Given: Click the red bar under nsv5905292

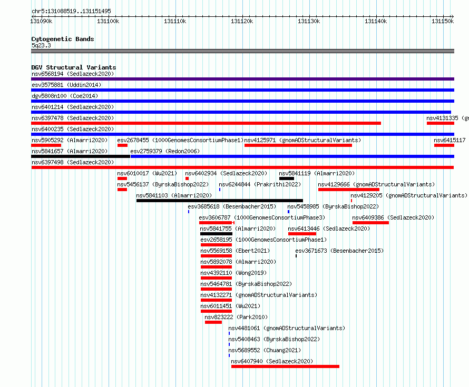Looking at the screenshot, I should pyautogui.click(x=46, y=145).
